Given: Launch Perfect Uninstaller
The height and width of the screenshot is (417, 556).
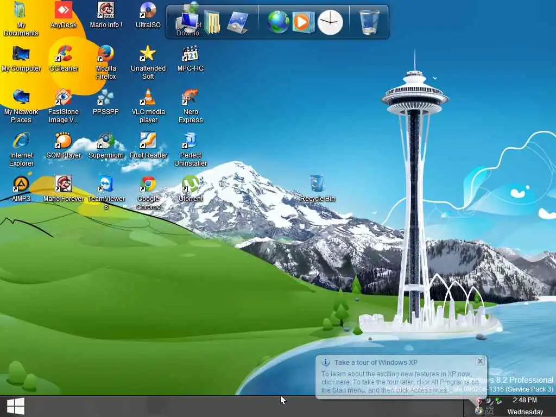Looking at the screenshot, I should pyautogui.click(x=191, y=149).
